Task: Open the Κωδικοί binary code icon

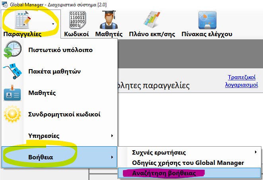Action: click(x=77, y=20)
